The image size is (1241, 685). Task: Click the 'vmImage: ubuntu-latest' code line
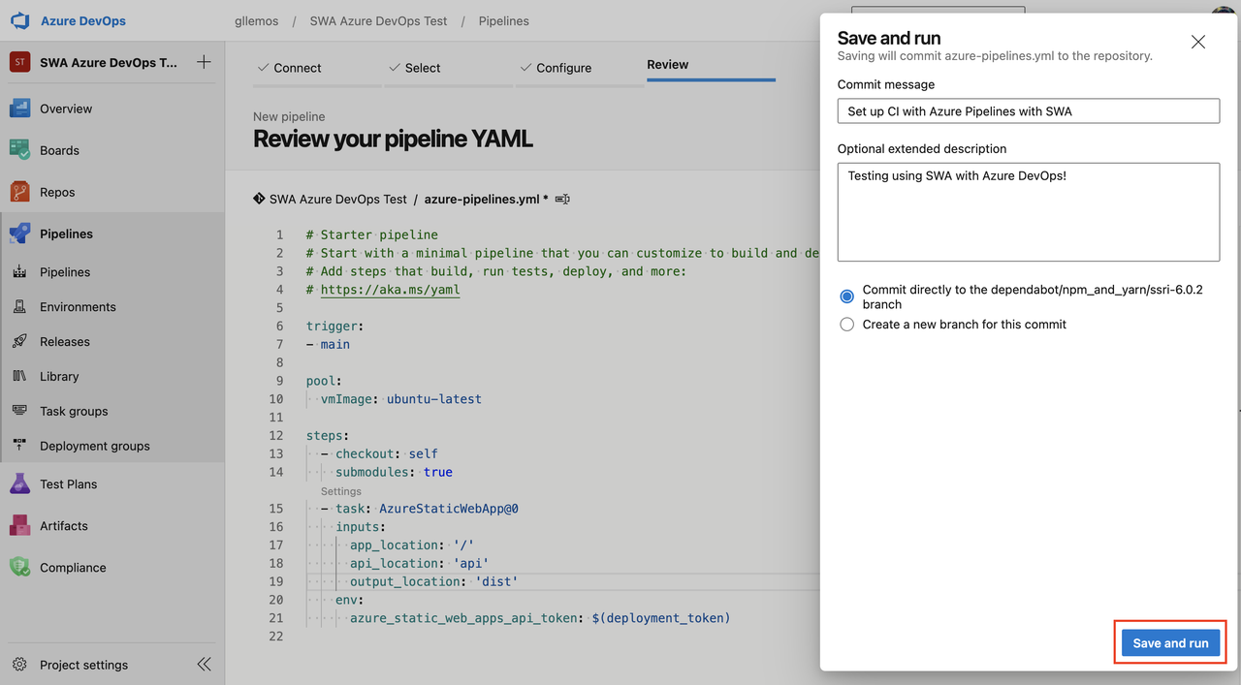coord(400,398)
